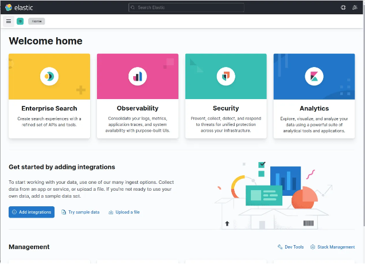Open the Upload a file link

point(124,212)
